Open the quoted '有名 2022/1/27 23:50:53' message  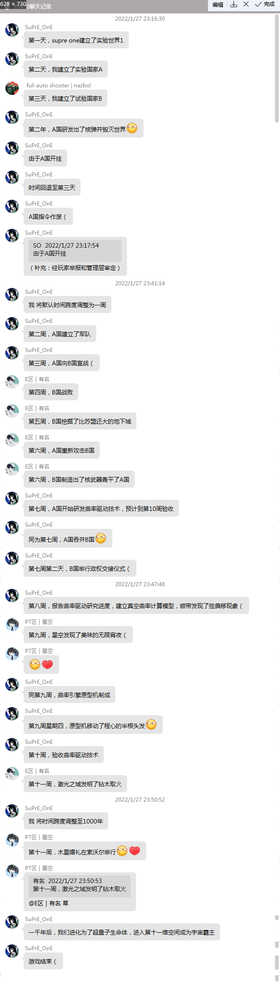click(80, 885)
